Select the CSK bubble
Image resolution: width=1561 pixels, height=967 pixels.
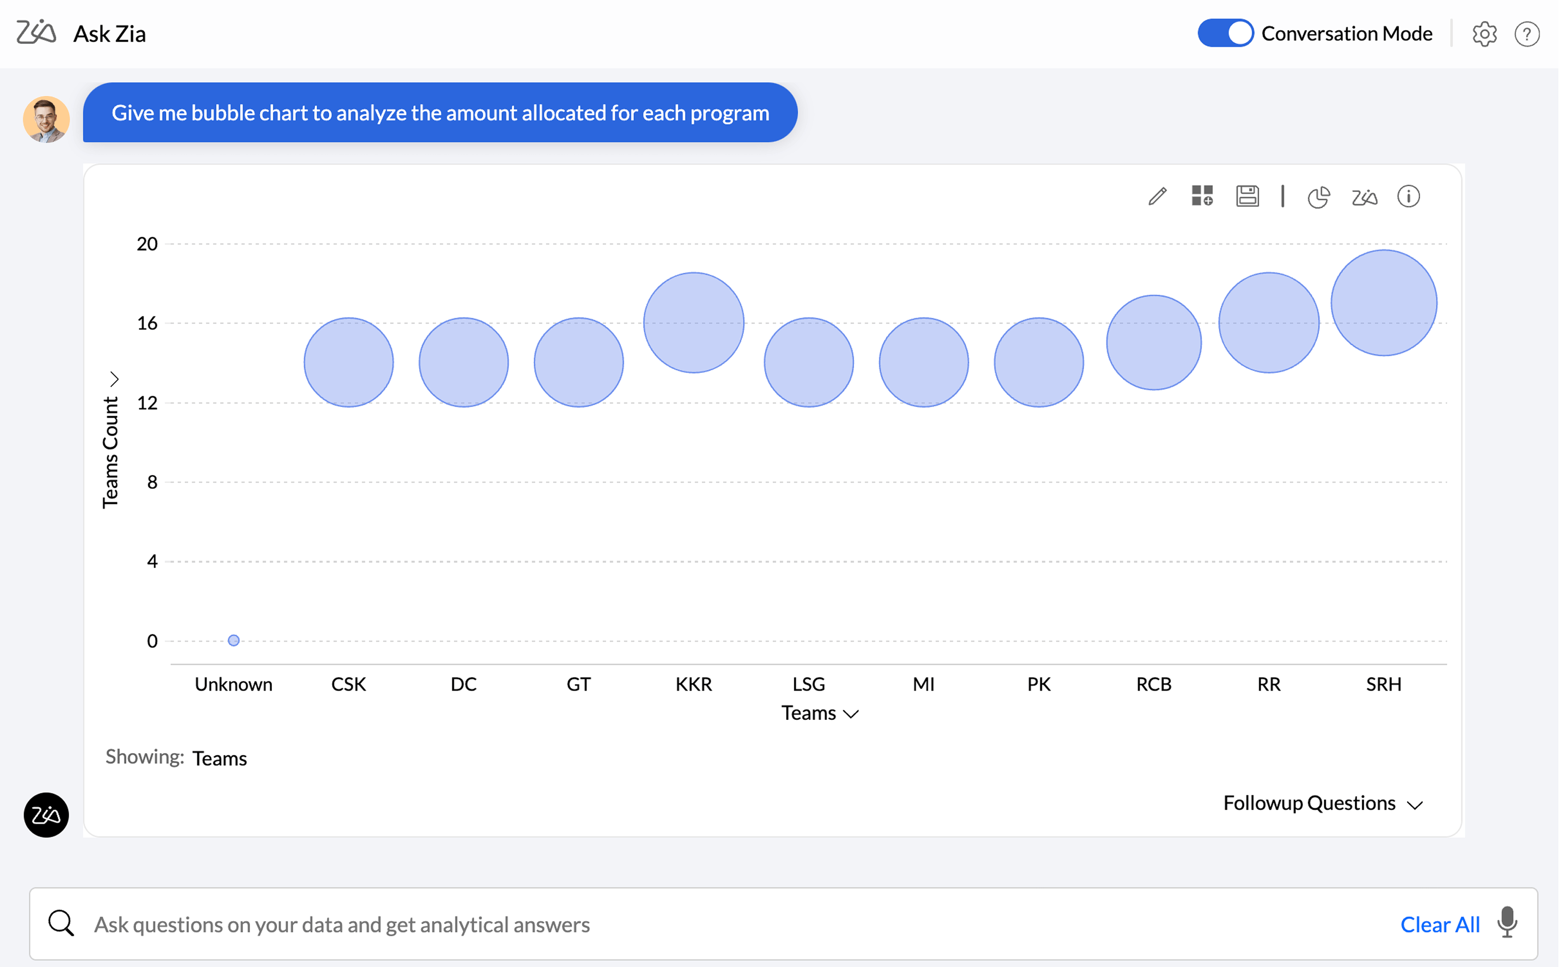[349, 362]
